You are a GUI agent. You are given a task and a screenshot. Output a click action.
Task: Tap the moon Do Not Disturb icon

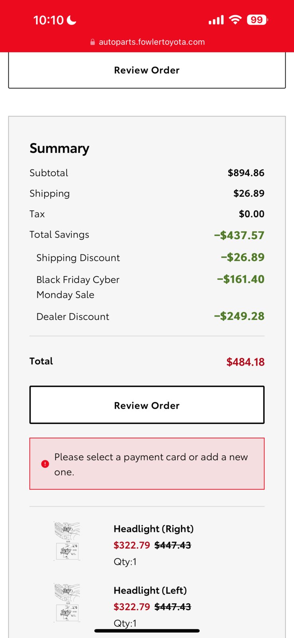point(72,20)
